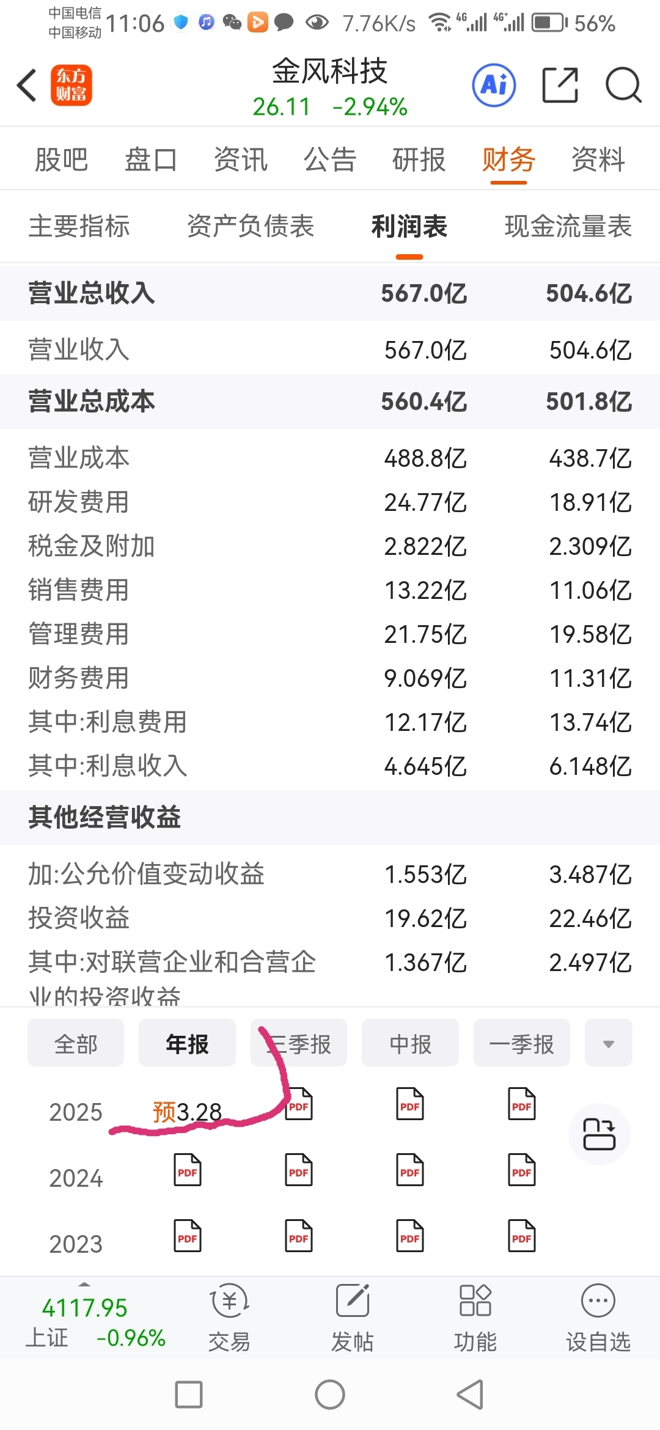This screenshot has width=660, height=1430.
Task: Tap the floating switch layout icon
Action: click(x=599, y=1134)
